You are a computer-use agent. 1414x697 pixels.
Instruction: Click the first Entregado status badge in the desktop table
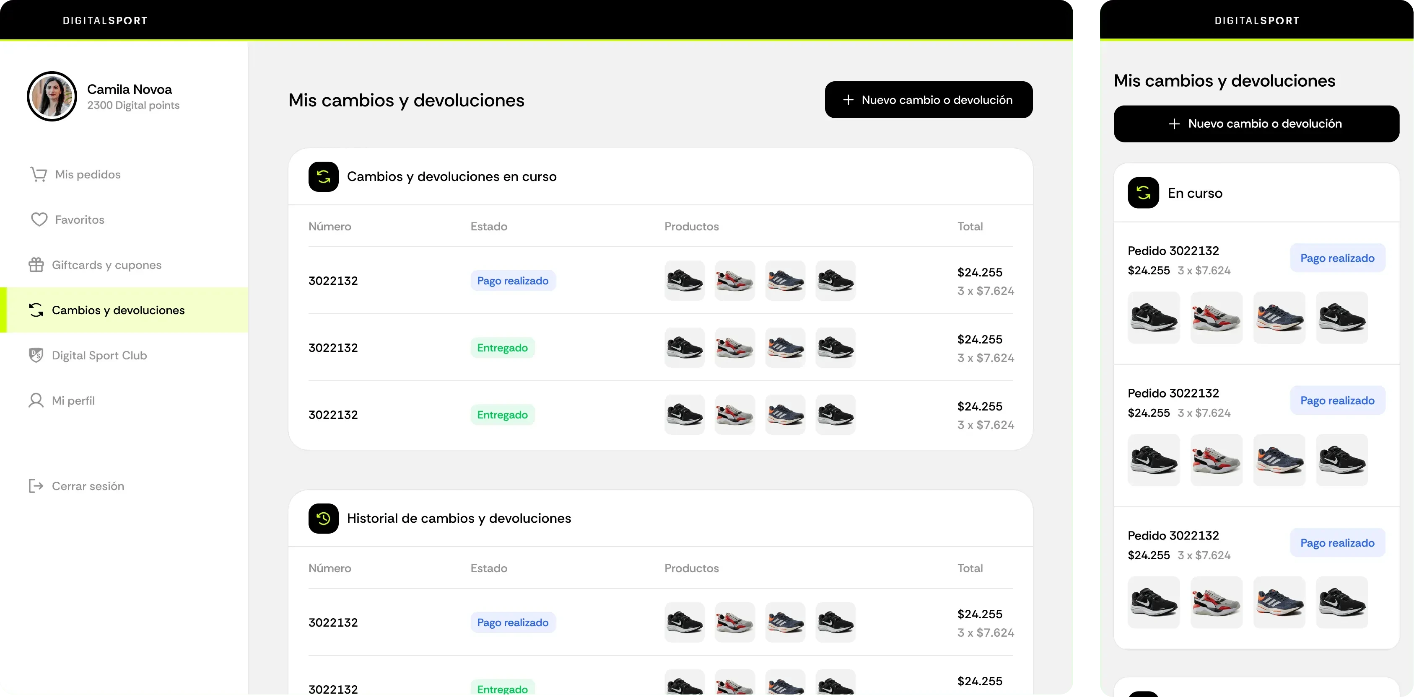tap(502, 348)
